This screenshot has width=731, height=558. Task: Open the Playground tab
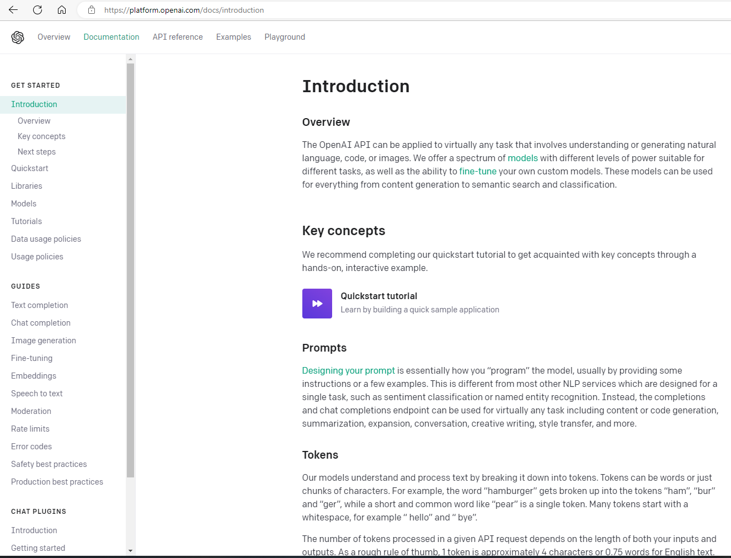click(285, 37)
